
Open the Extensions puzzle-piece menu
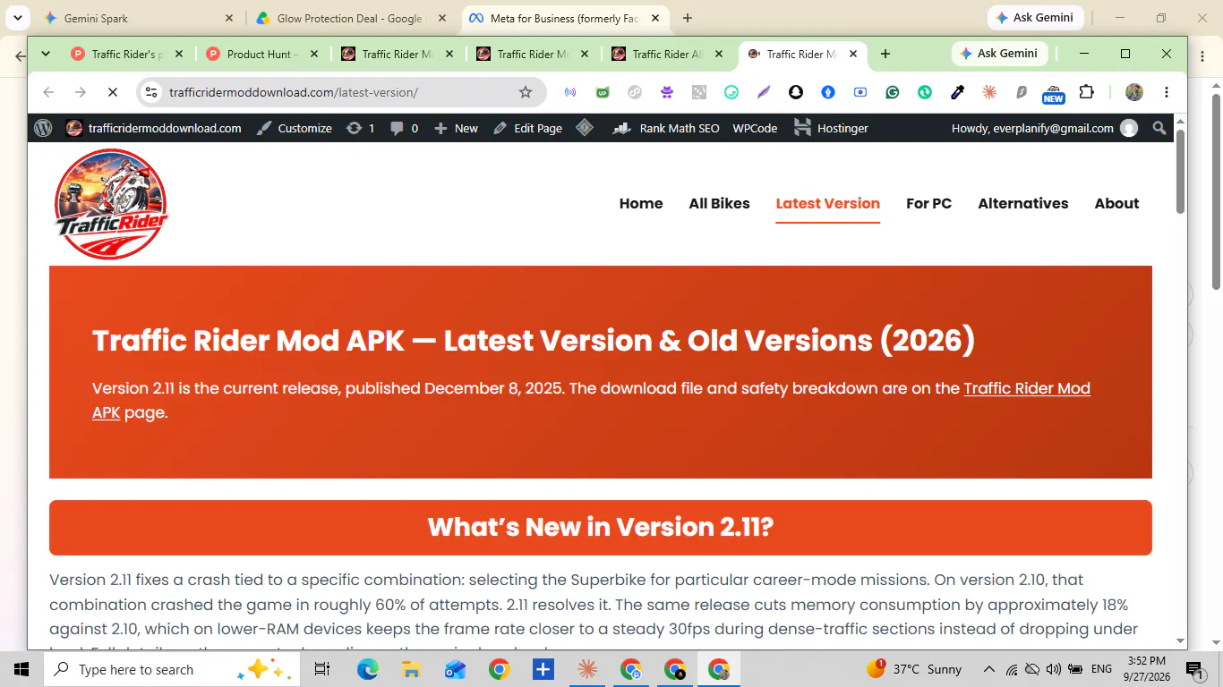point(1086,92)
